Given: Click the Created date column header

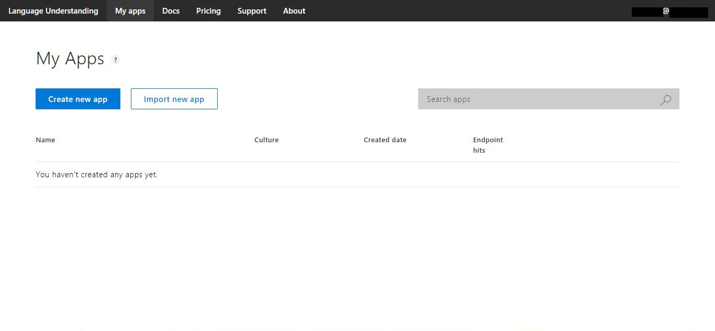Looking at the screenshot, I should pos(385,140).
